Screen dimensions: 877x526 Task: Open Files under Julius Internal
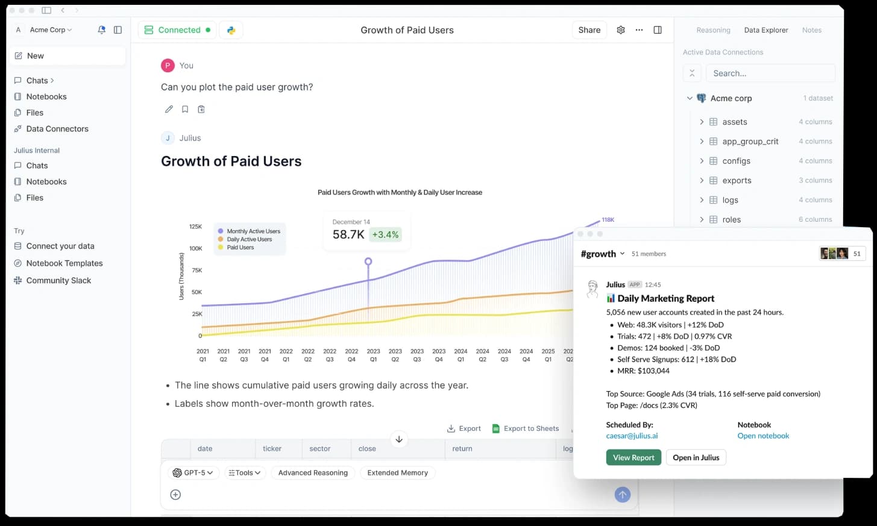29,198
